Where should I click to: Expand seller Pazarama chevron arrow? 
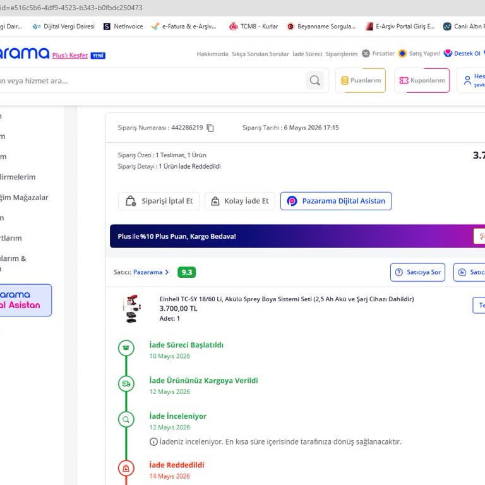(x=167, y=272)
